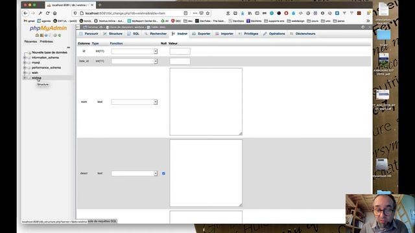Image resolution: width=415 pixels, height=233 pixels.
Task: Click the three-dots page actions icon
Action: (x=195, y=13)
